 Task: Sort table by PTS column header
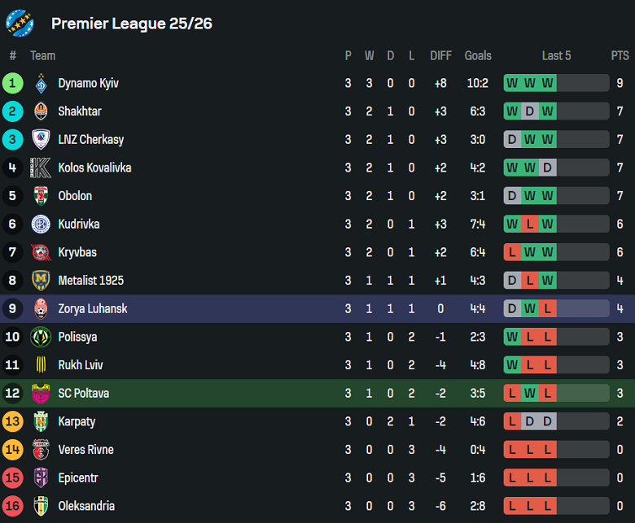click(620, 55)
